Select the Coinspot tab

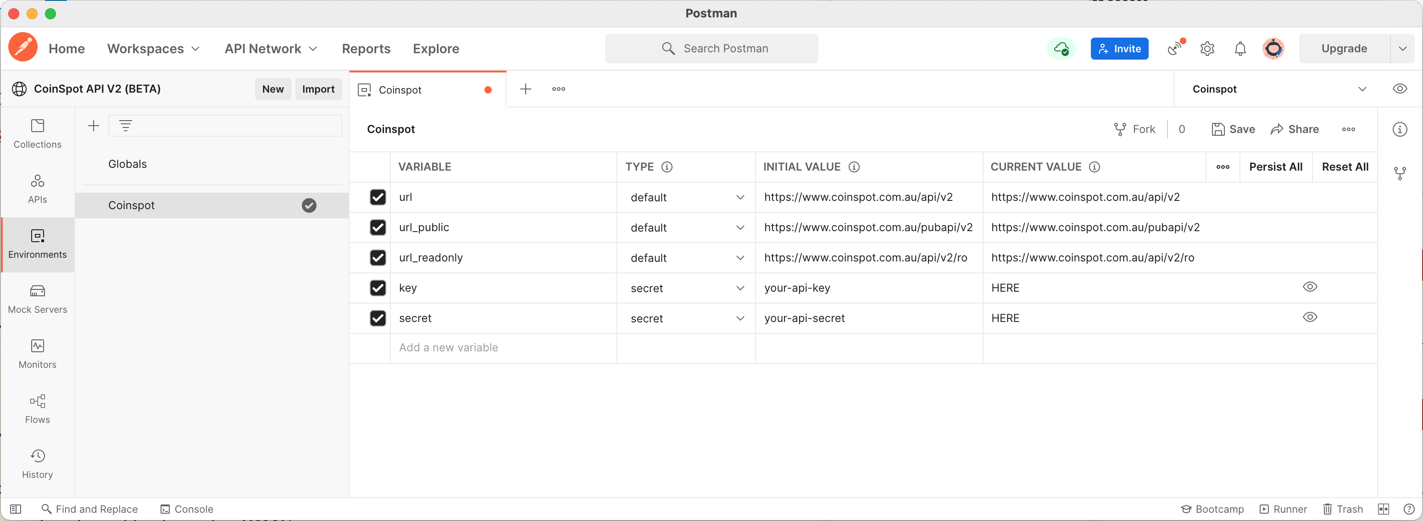[427, 89]
